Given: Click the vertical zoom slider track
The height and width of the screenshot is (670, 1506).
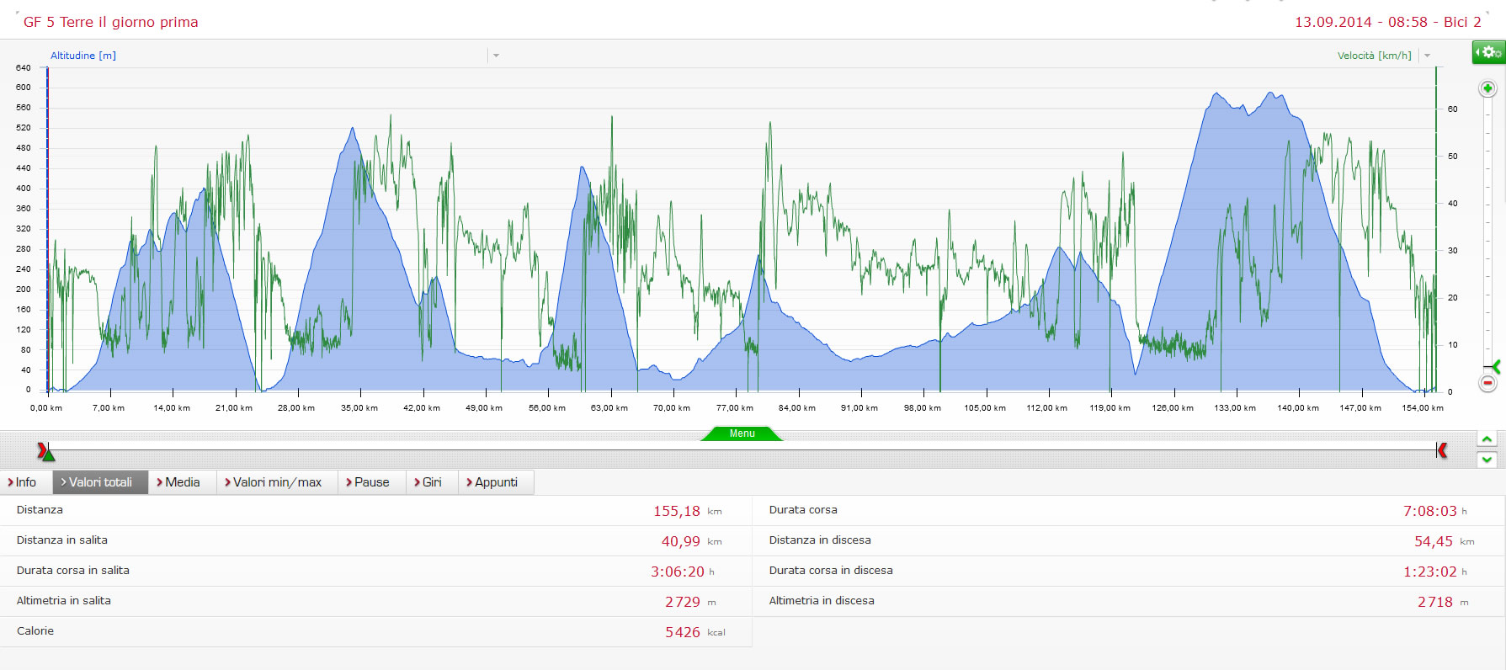Looking at the screenshot, I should pos(1487,236).
